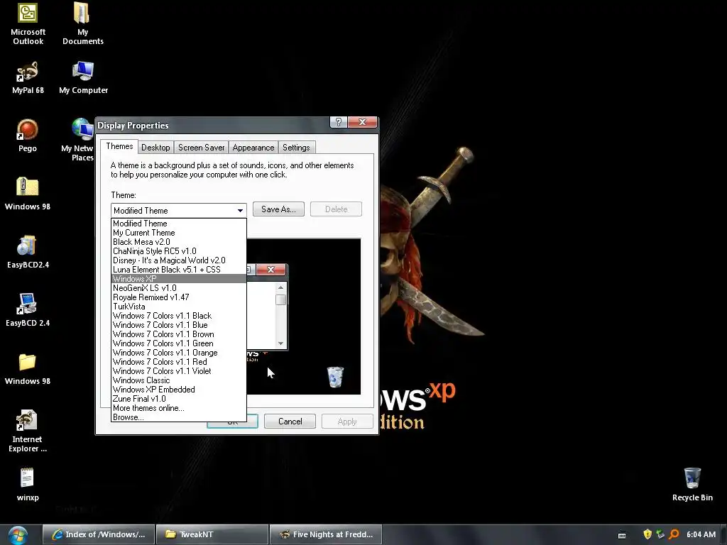Select Windows 7 Colors v1.1 Black
Image resolution: width=727 pixels, height=545 pixels.
point(178,316)
